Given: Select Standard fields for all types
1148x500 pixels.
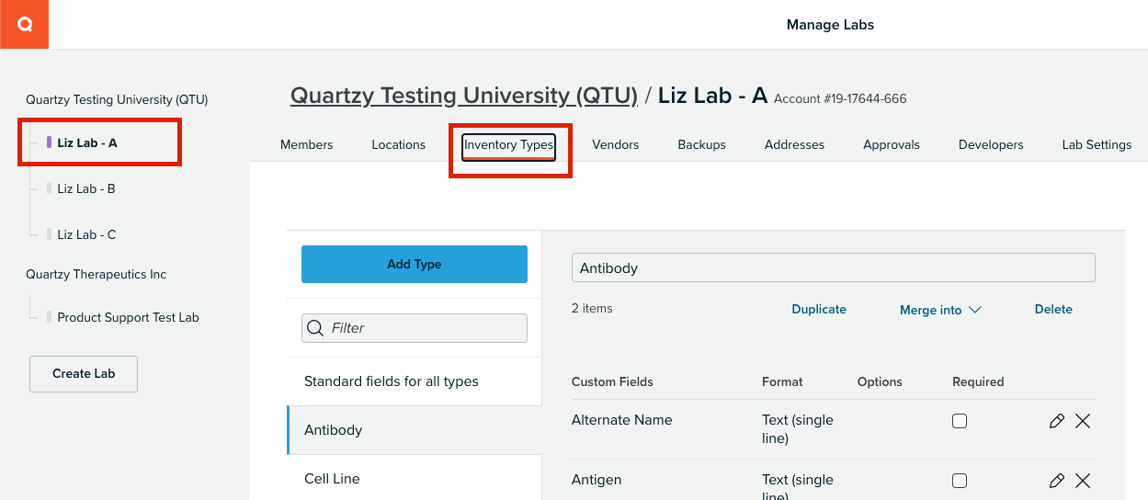Looking at the screenshot, I should pyautogui.click(x=414, y=381).
